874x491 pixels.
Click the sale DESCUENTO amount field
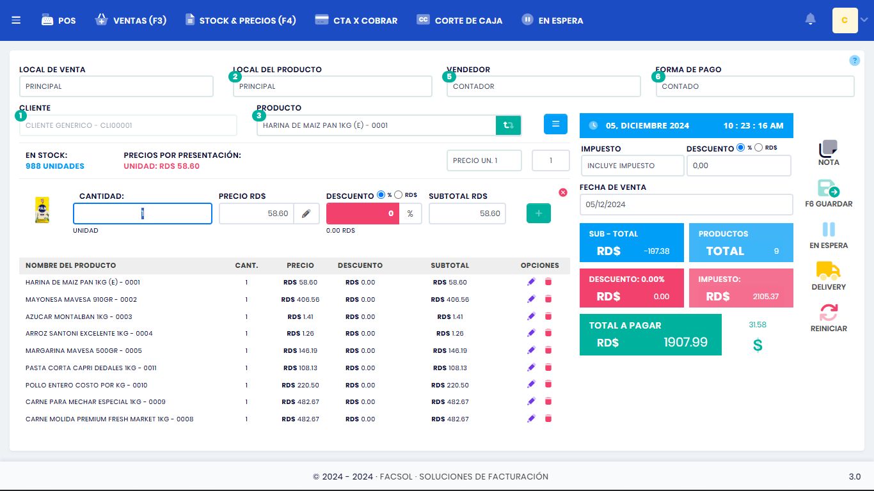(739, 166)
